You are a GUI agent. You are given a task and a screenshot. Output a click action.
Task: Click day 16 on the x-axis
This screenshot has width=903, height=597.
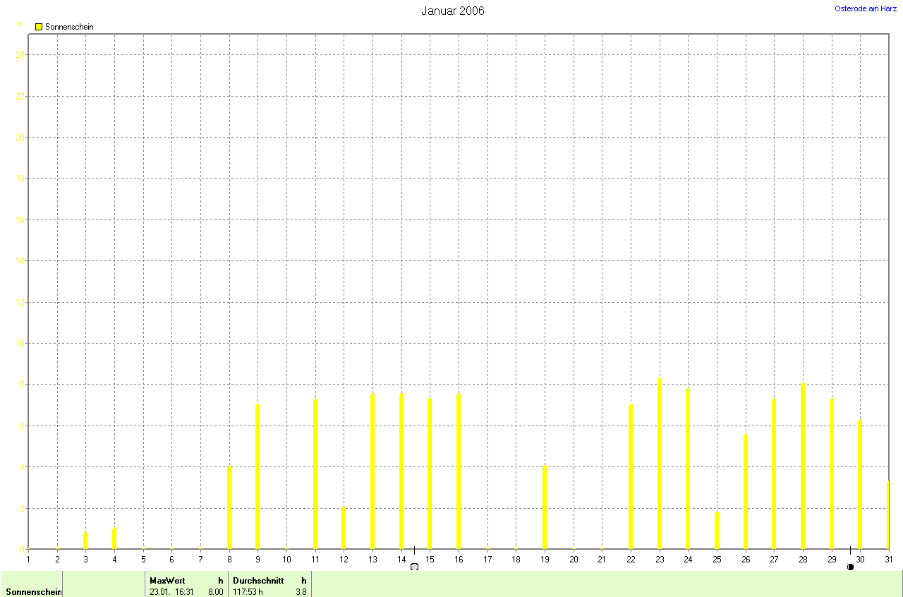pyautogui.click(x=459, y=559)
